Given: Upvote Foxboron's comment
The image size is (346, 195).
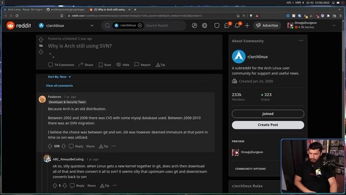Looking at the screenshot, I should 50,146.
